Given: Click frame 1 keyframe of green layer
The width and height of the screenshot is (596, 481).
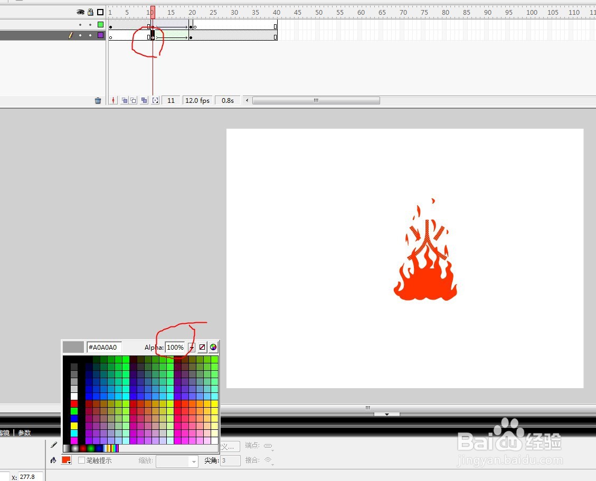Looking at the screenshot, I should pos(111,27).
